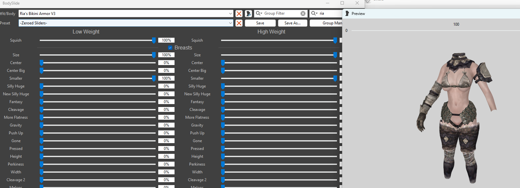Open the search options magnifier beside 'ria'
520x188 pixels.
314,13
